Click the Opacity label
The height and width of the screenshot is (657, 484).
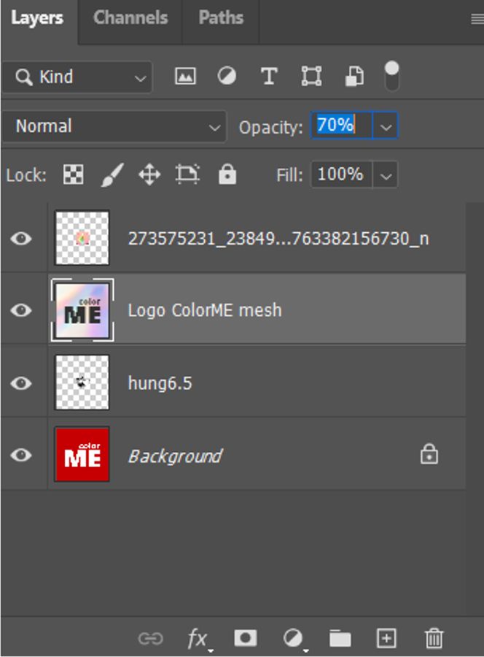coord(270,128)
